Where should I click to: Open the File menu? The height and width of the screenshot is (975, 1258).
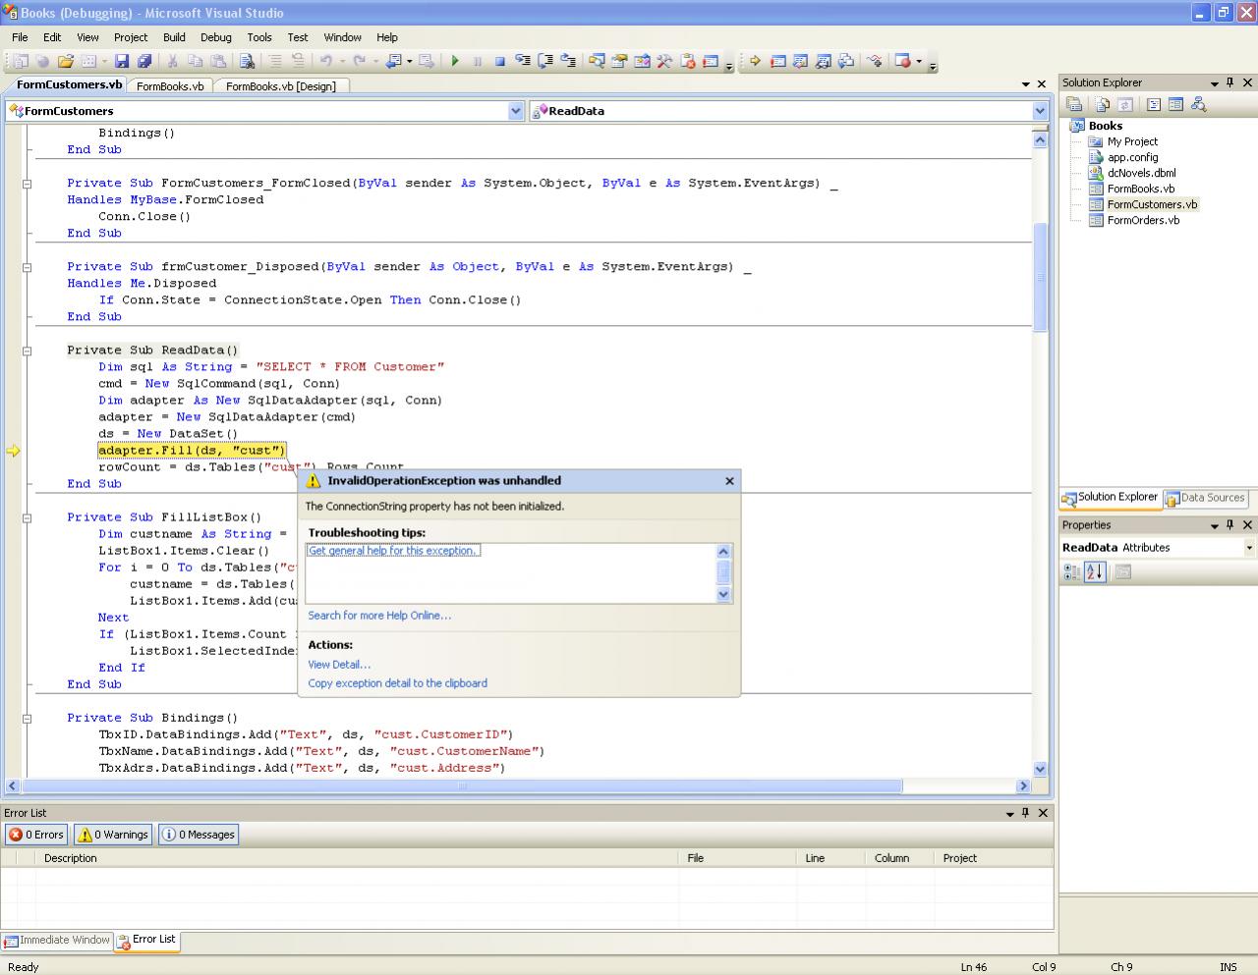pyautogui.click(x=20, y=37)
